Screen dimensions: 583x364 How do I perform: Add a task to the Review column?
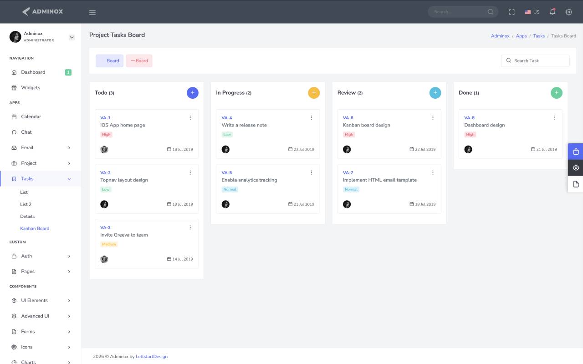click(435, 93)
